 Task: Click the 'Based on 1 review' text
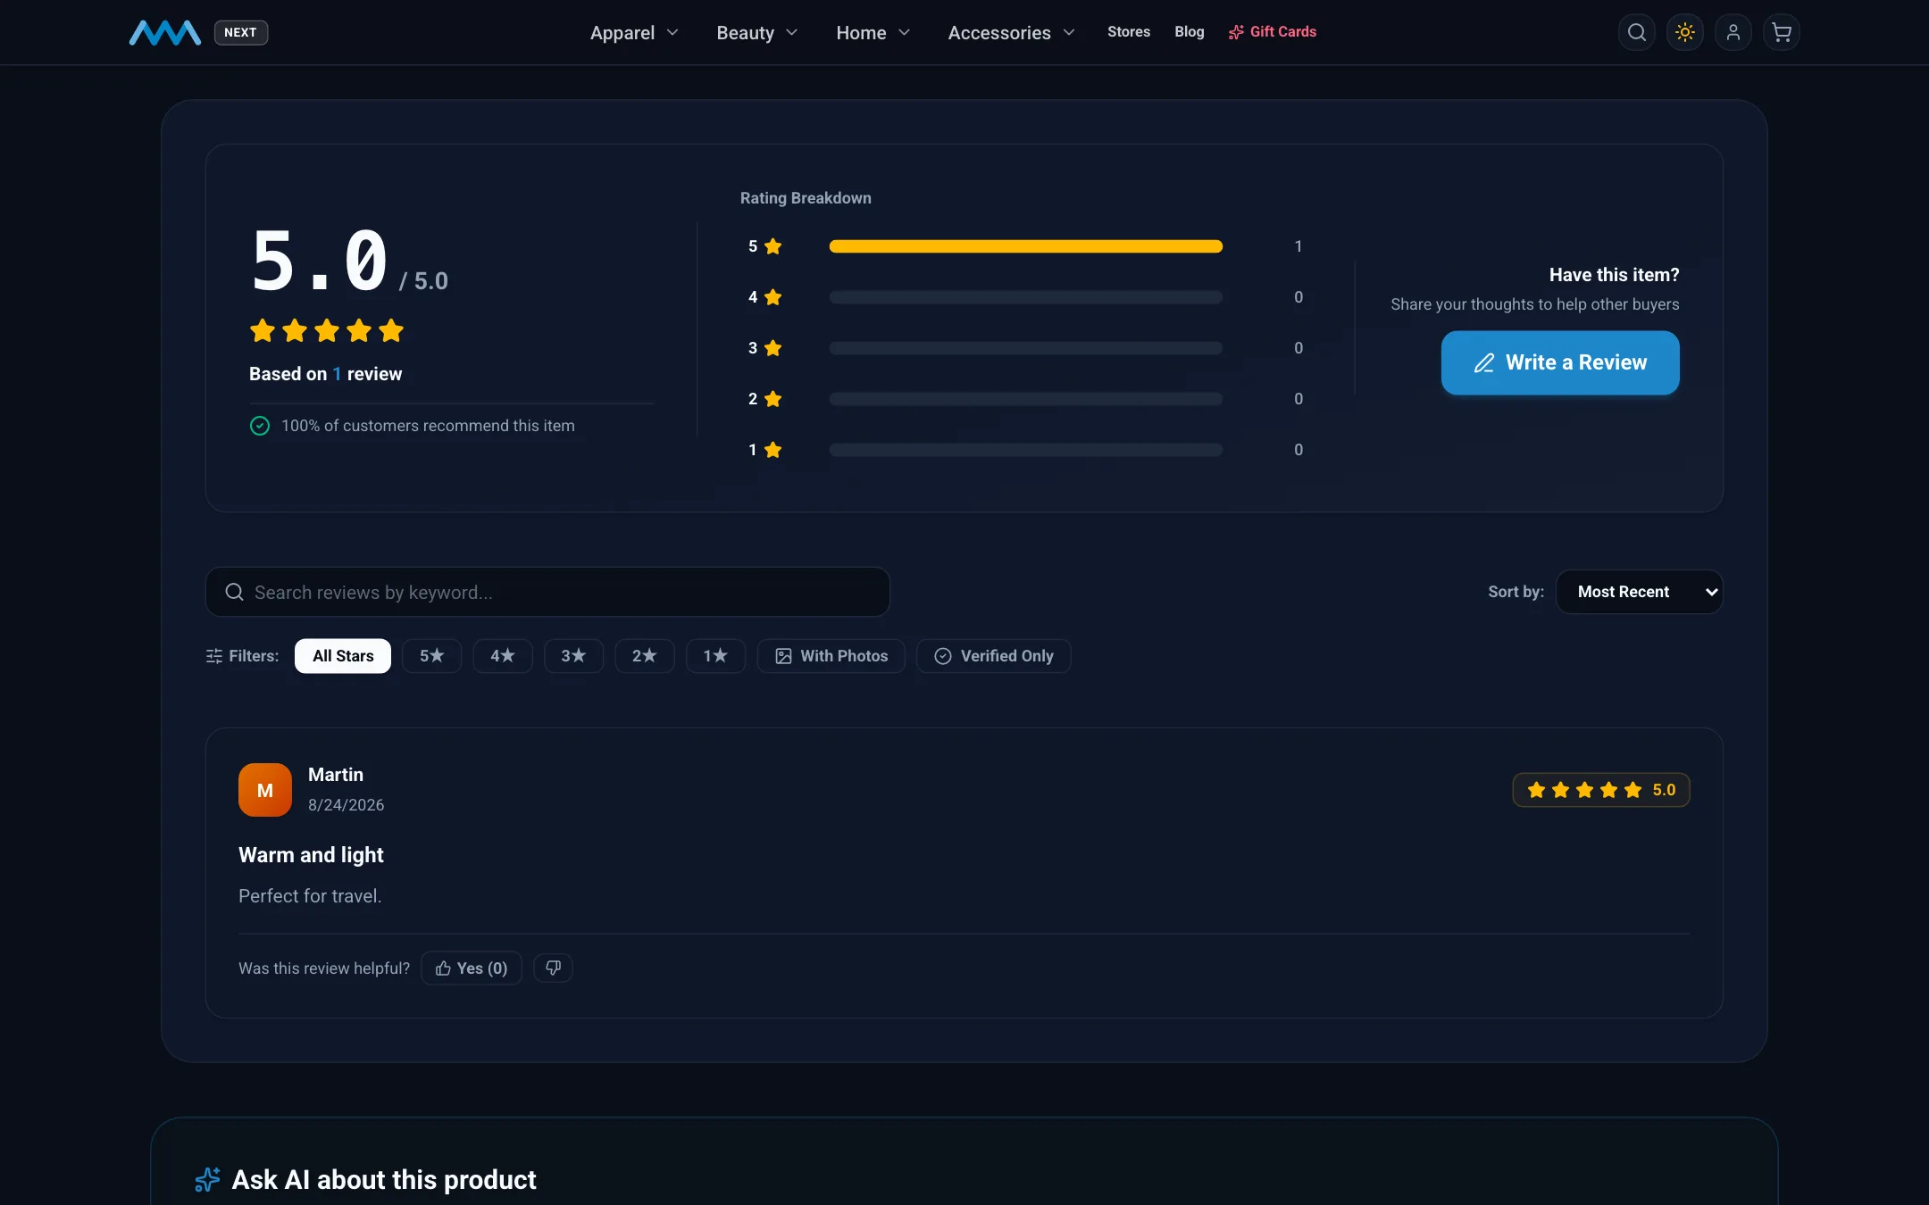(325, 374)
